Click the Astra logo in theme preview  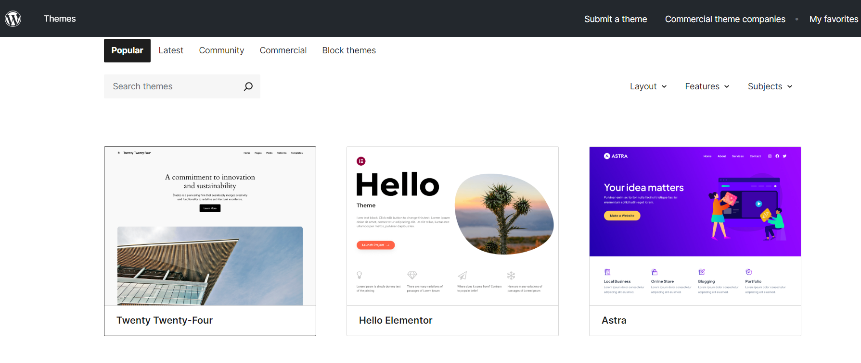(x=616, y=156)
